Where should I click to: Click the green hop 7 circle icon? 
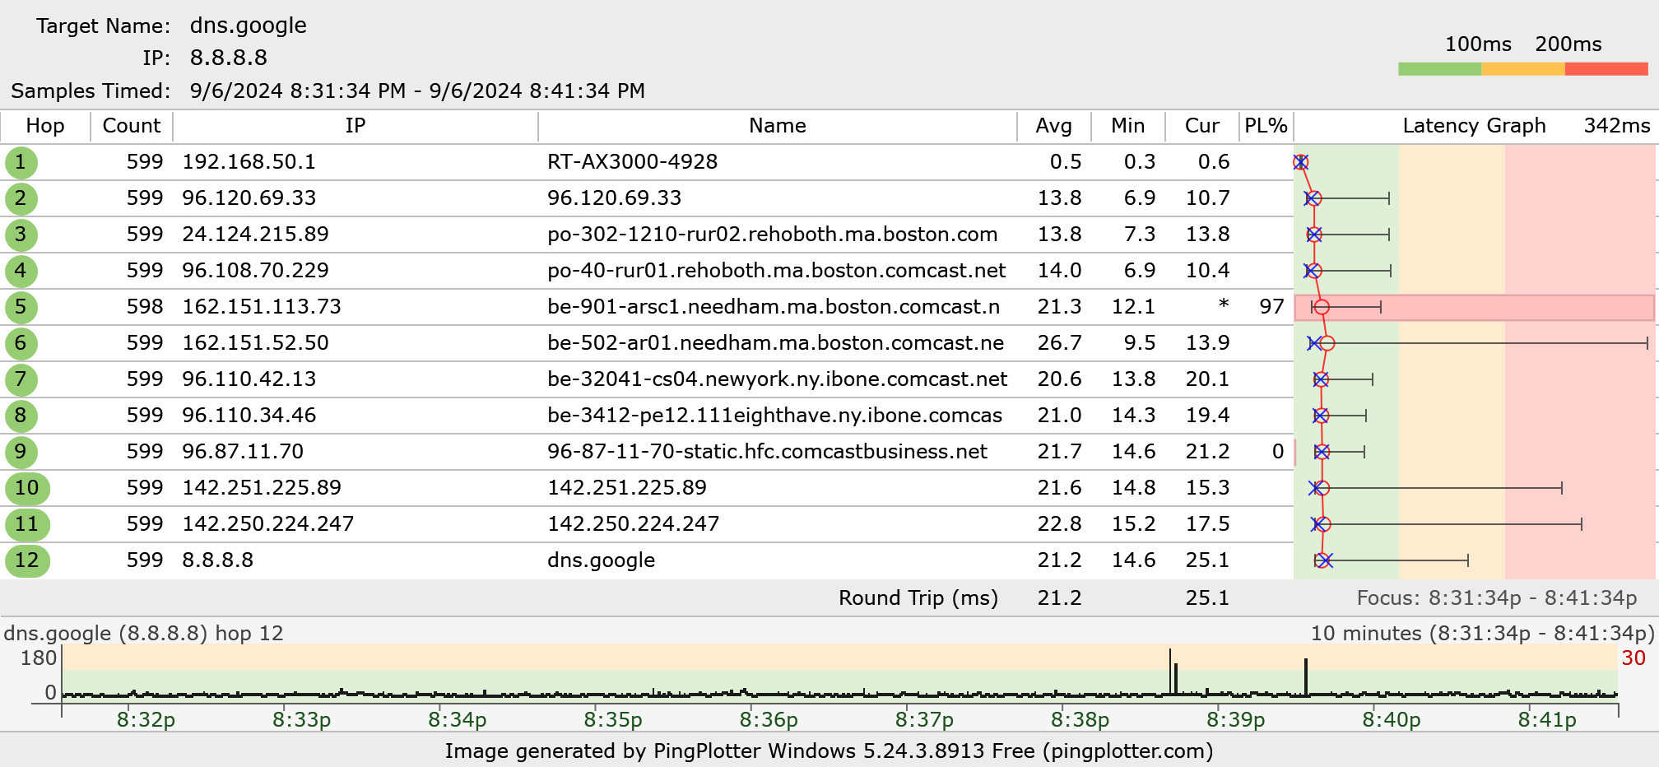(x=21, y=379)
